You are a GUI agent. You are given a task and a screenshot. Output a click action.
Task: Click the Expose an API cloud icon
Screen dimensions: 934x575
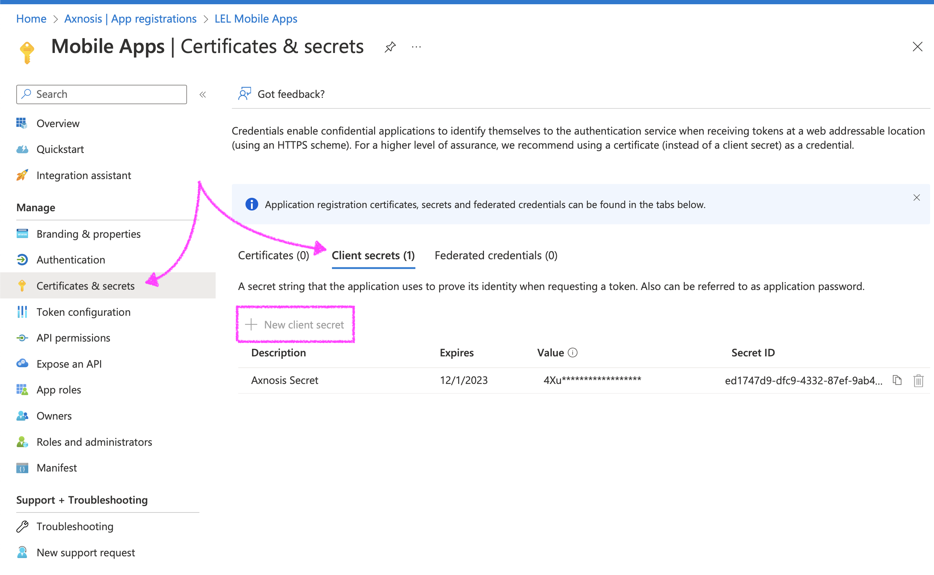(22, 363)
